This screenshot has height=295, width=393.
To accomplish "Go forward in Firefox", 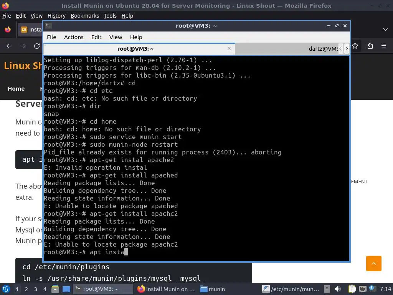I will coord(23,46).
